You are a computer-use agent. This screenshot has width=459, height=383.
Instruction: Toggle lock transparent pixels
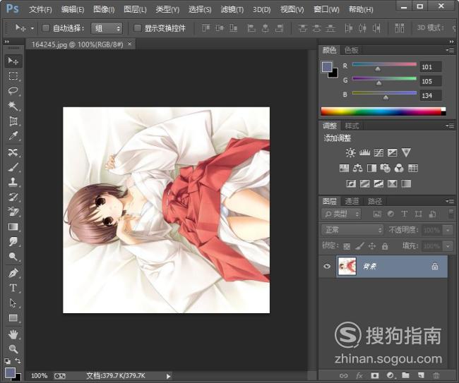click(x=347, y=246)
